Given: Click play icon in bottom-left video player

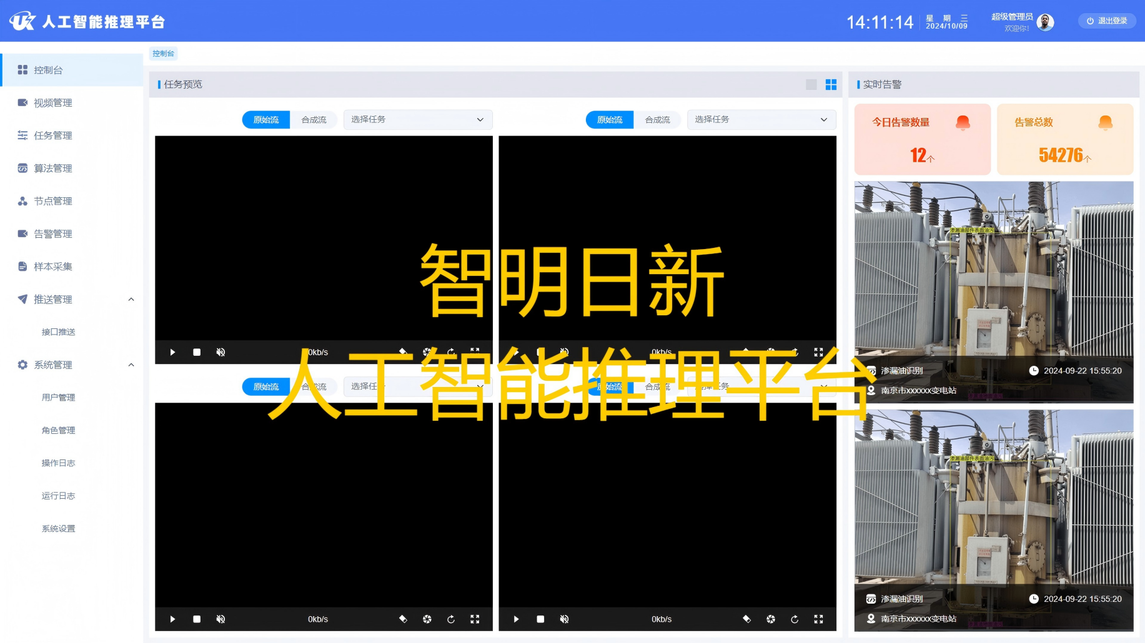Looking at the screenshot, I should point(172,619).
